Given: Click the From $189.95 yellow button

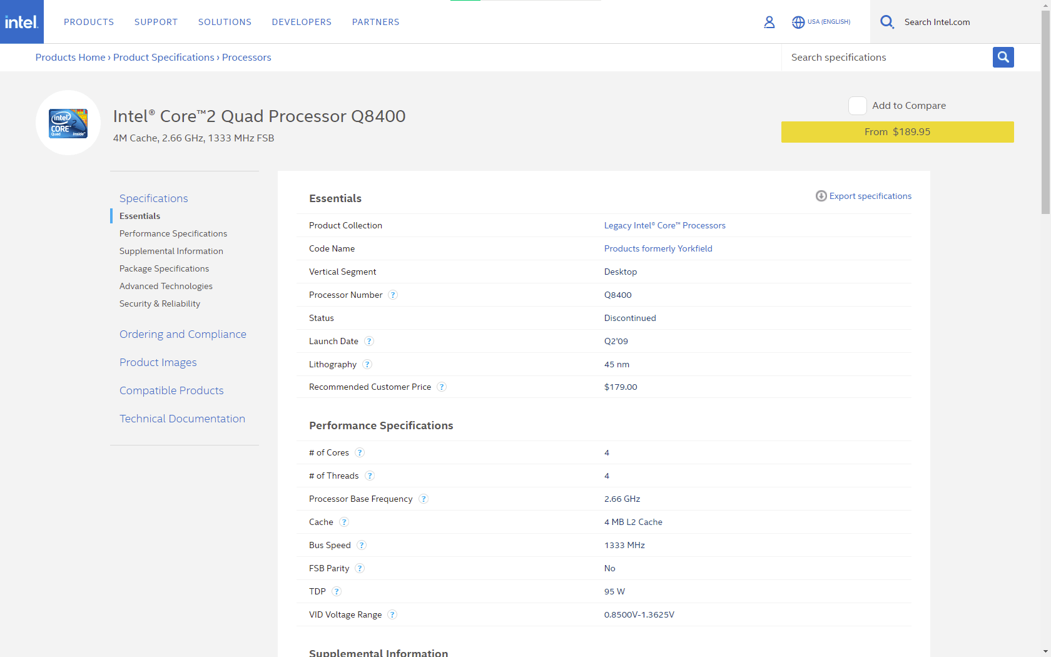Looking at the screenshot, I should click(898, 132).
